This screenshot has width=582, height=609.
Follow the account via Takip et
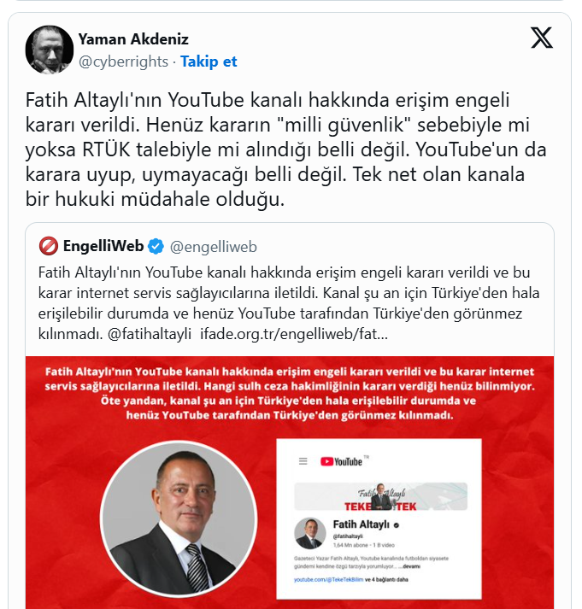(x=209, y=61)
